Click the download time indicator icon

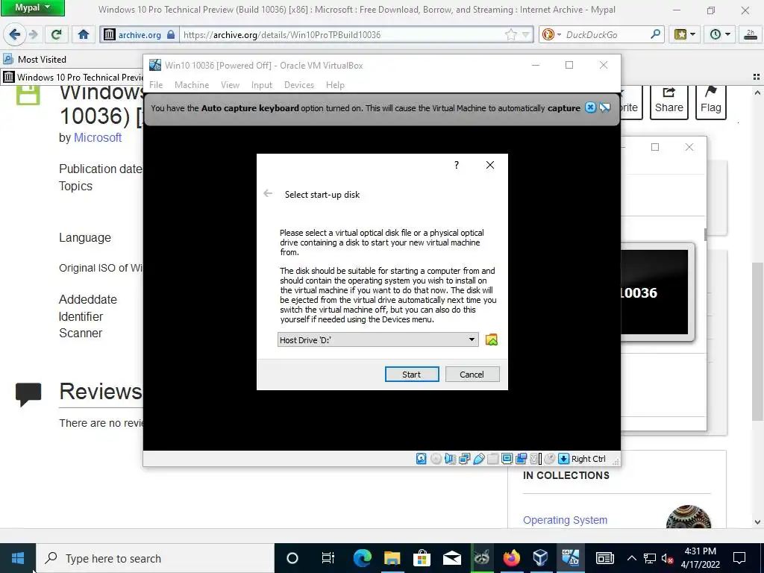(x=751, y=34)
